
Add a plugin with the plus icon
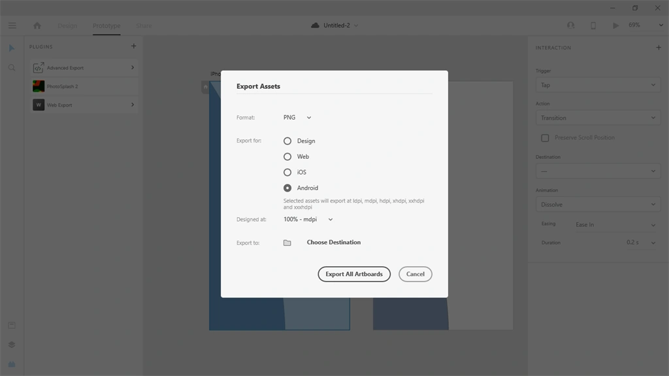click(x=133, y=46)
